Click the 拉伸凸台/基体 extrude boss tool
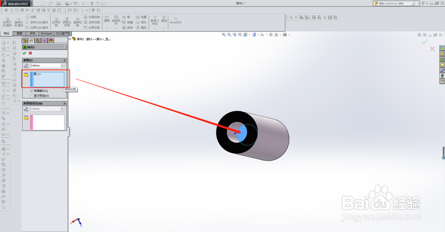Viewport: 445px width, 232px height. point(7,22)
